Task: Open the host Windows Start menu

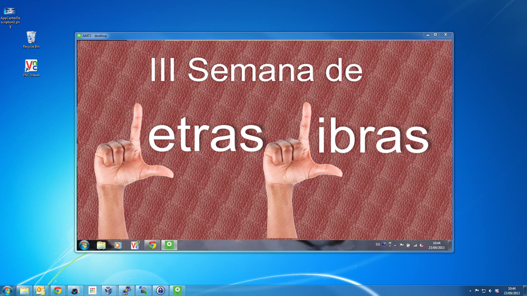Action: click(x=7, y=291)
